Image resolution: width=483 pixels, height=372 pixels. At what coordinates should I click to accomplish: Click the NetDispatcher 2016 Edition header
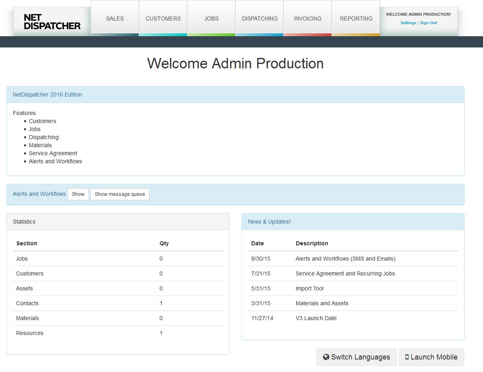click(235, 95)
